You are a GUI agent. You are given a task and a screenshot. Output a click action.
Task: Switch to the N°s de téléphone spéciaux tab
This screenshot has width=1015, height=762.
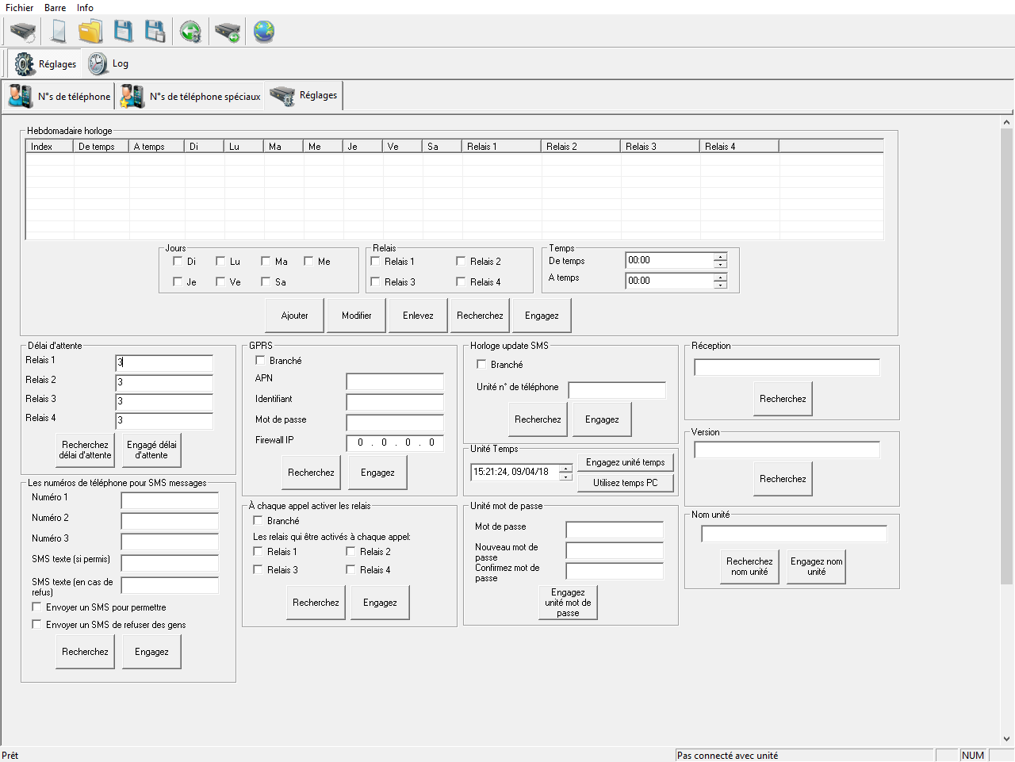click(x=190, y=97)
